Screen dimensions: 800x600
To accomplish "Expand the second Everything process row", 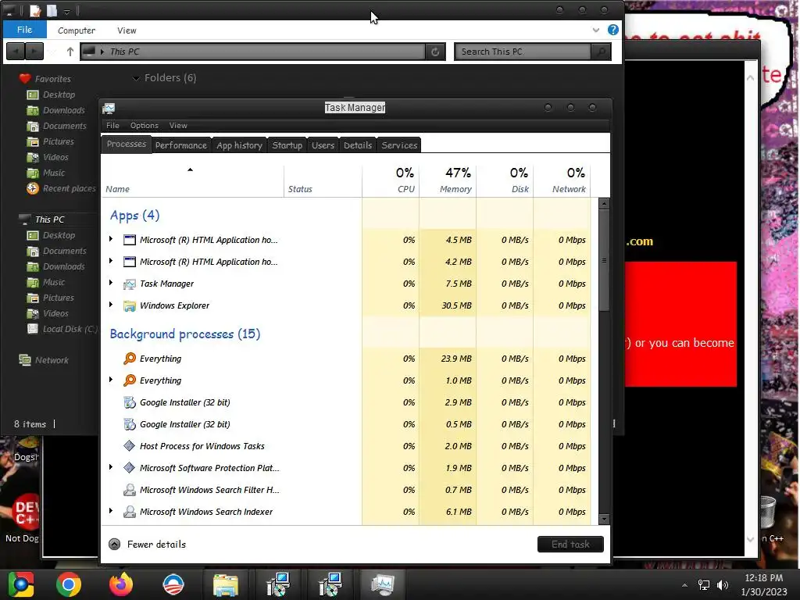I will click(111, 380).
